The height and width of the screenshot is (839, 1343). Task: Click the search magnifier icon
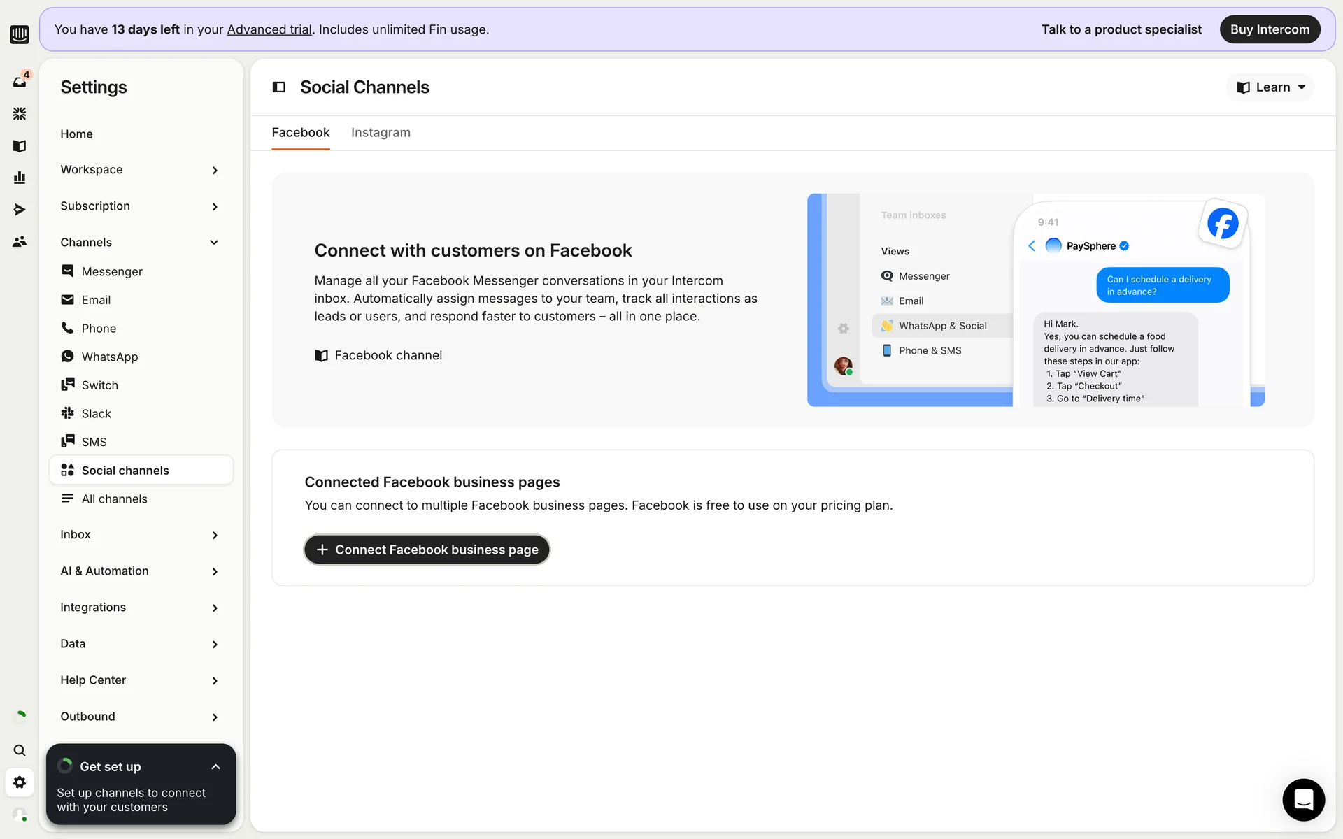pyautogui.click(x=20, y=750)
